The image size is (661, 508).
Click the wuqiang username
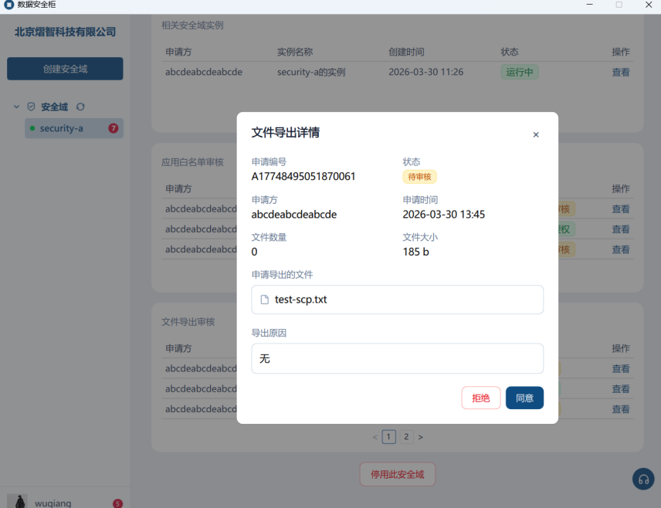[53, 503]
